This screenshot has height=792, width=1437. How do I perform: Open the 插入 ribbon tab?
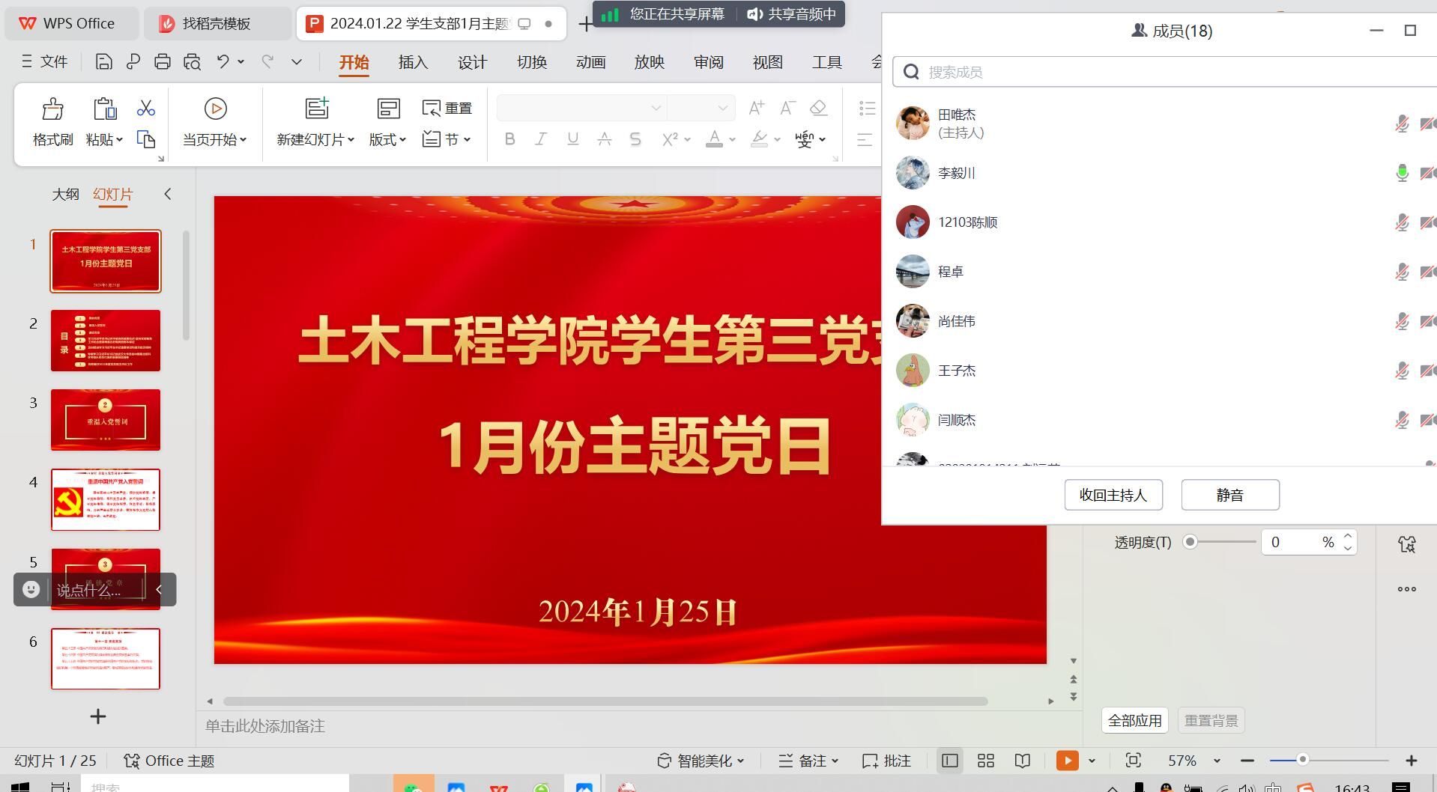coord(413,62)
